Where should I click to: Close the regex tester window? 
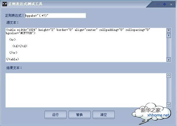tap(171, 4)
